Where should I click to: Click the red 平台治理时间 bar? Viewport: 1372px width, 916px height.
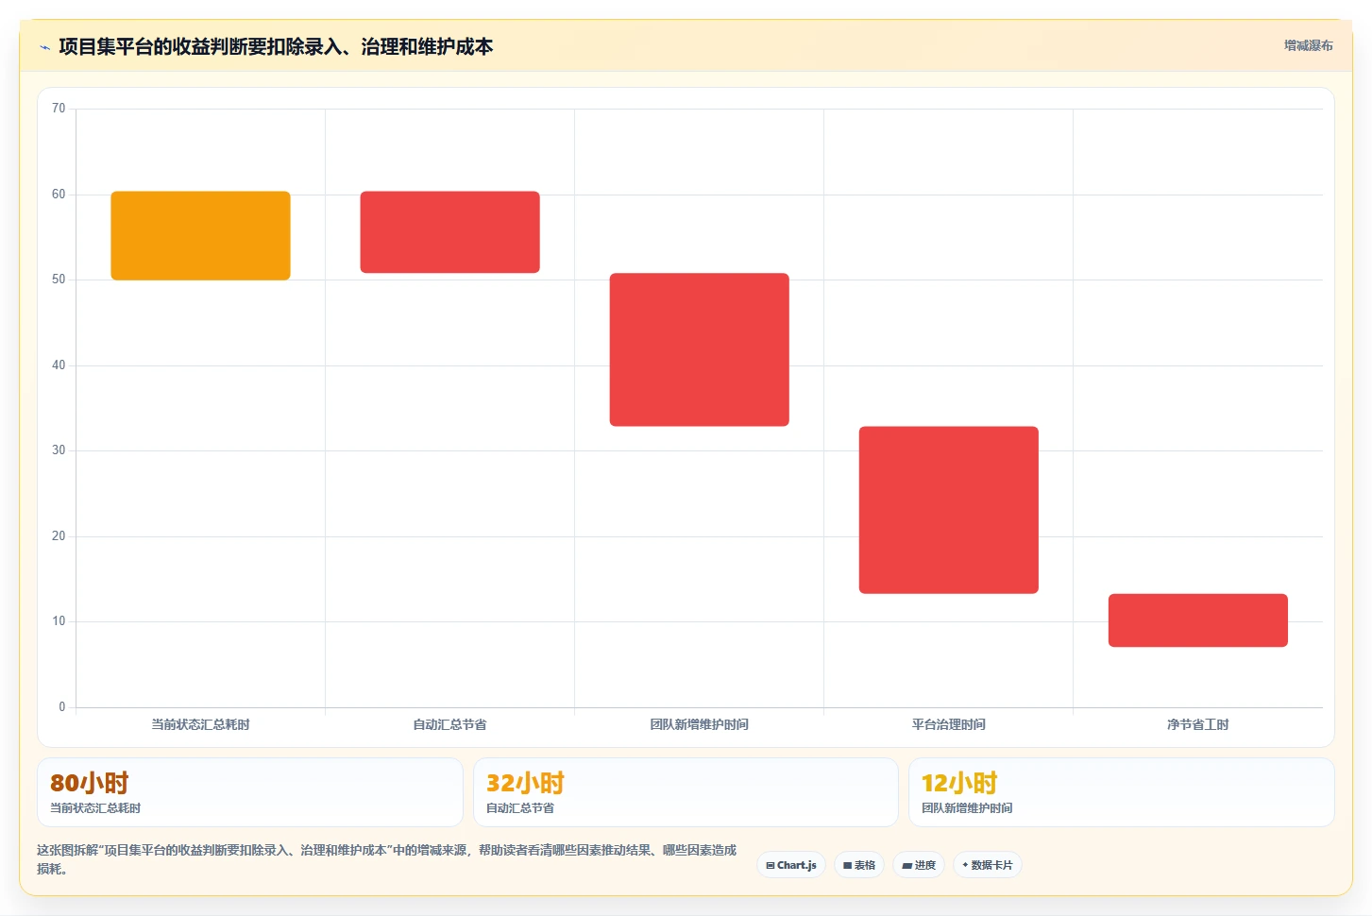click(x=948, y=510)
